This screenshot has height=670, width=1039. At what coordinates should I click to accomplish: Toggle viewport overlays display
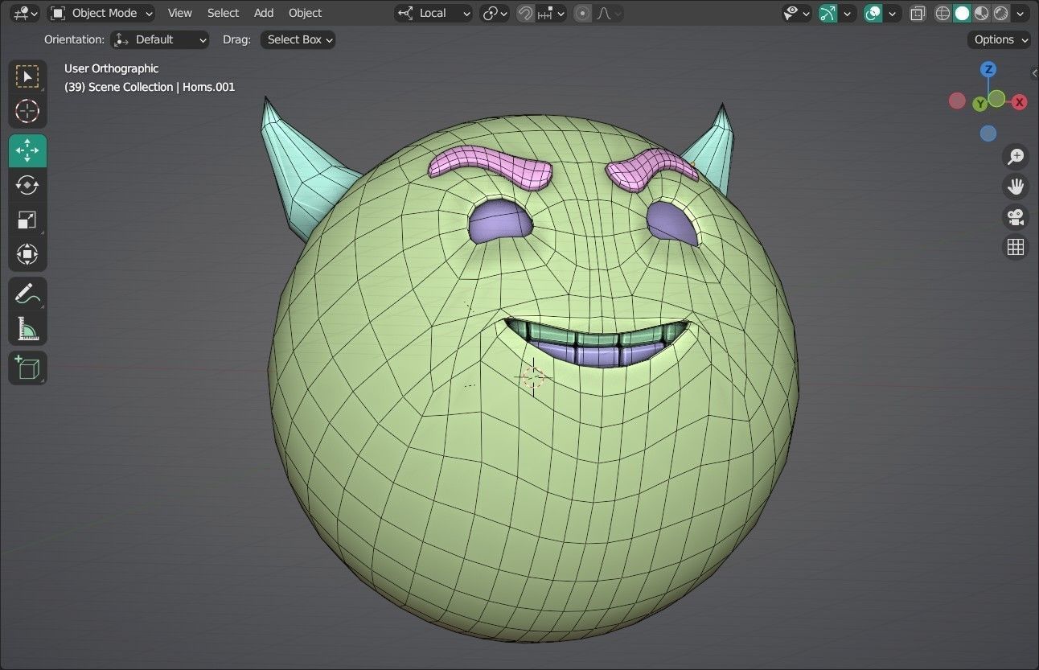coord(873,13)
